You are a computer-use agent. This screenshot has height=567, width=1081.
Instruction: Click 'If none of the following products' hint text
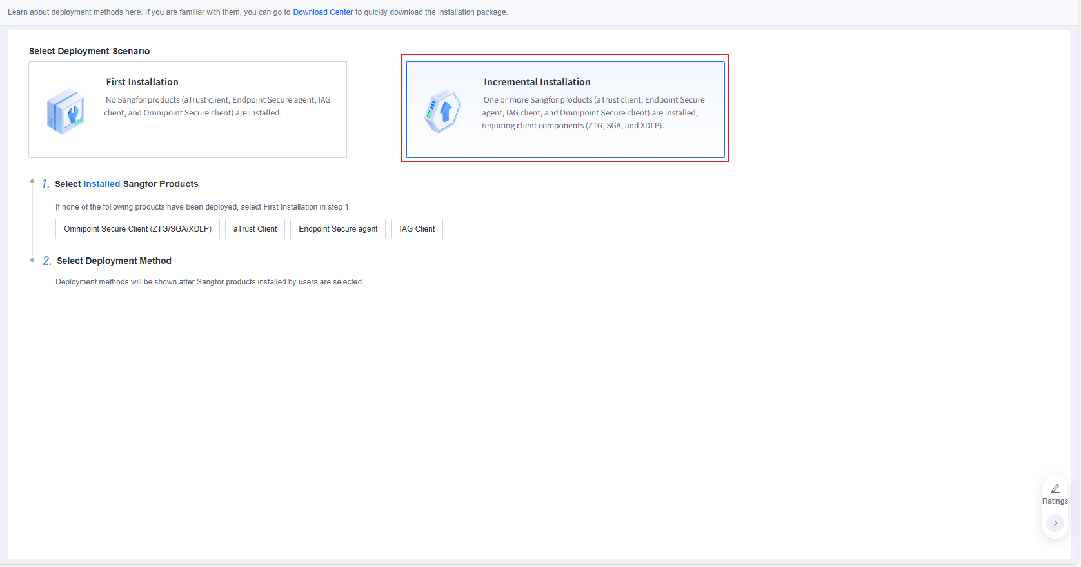point(203,207)
